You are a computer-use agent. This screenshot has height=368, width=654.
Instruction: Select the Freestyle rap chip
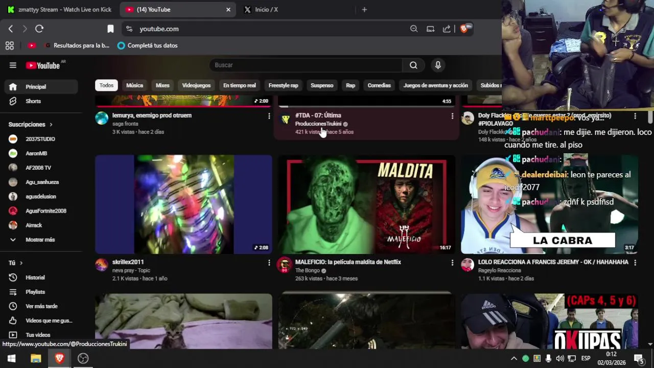(283, 85)
